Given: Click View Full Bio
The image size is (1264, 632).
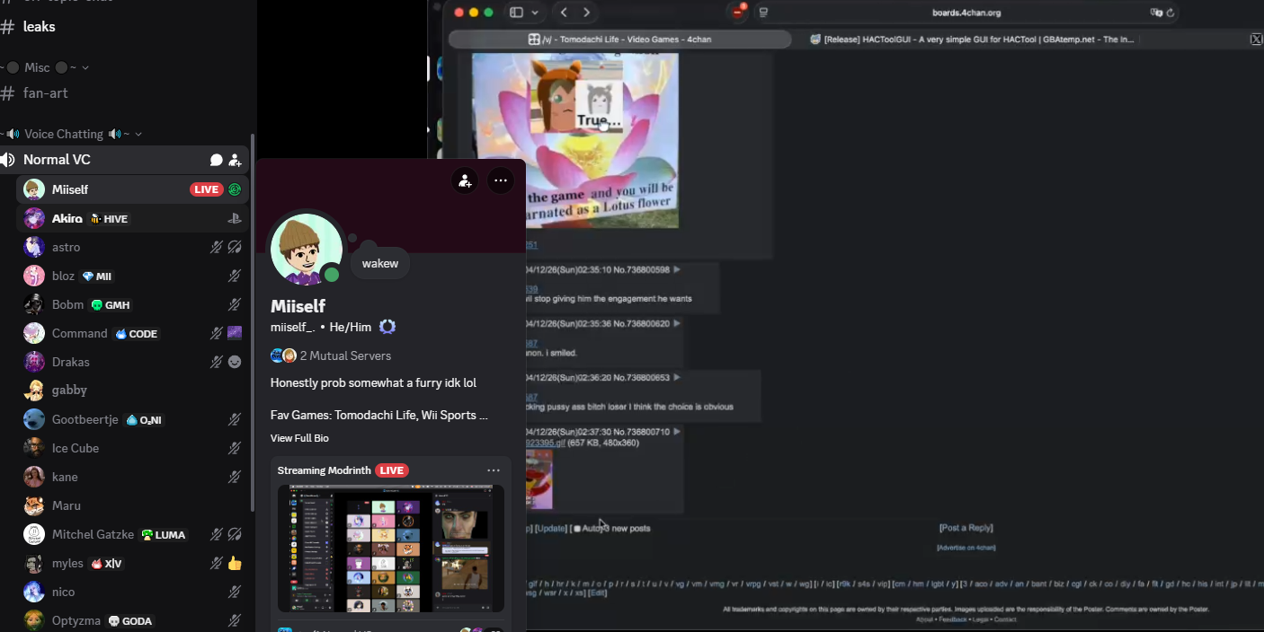Looking at the screenshot, I should [x=299, y=438].
